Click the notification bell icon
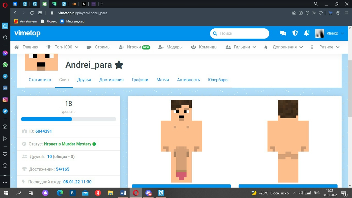352x198 pixels. pyautogui.click(x=306, y=33)
